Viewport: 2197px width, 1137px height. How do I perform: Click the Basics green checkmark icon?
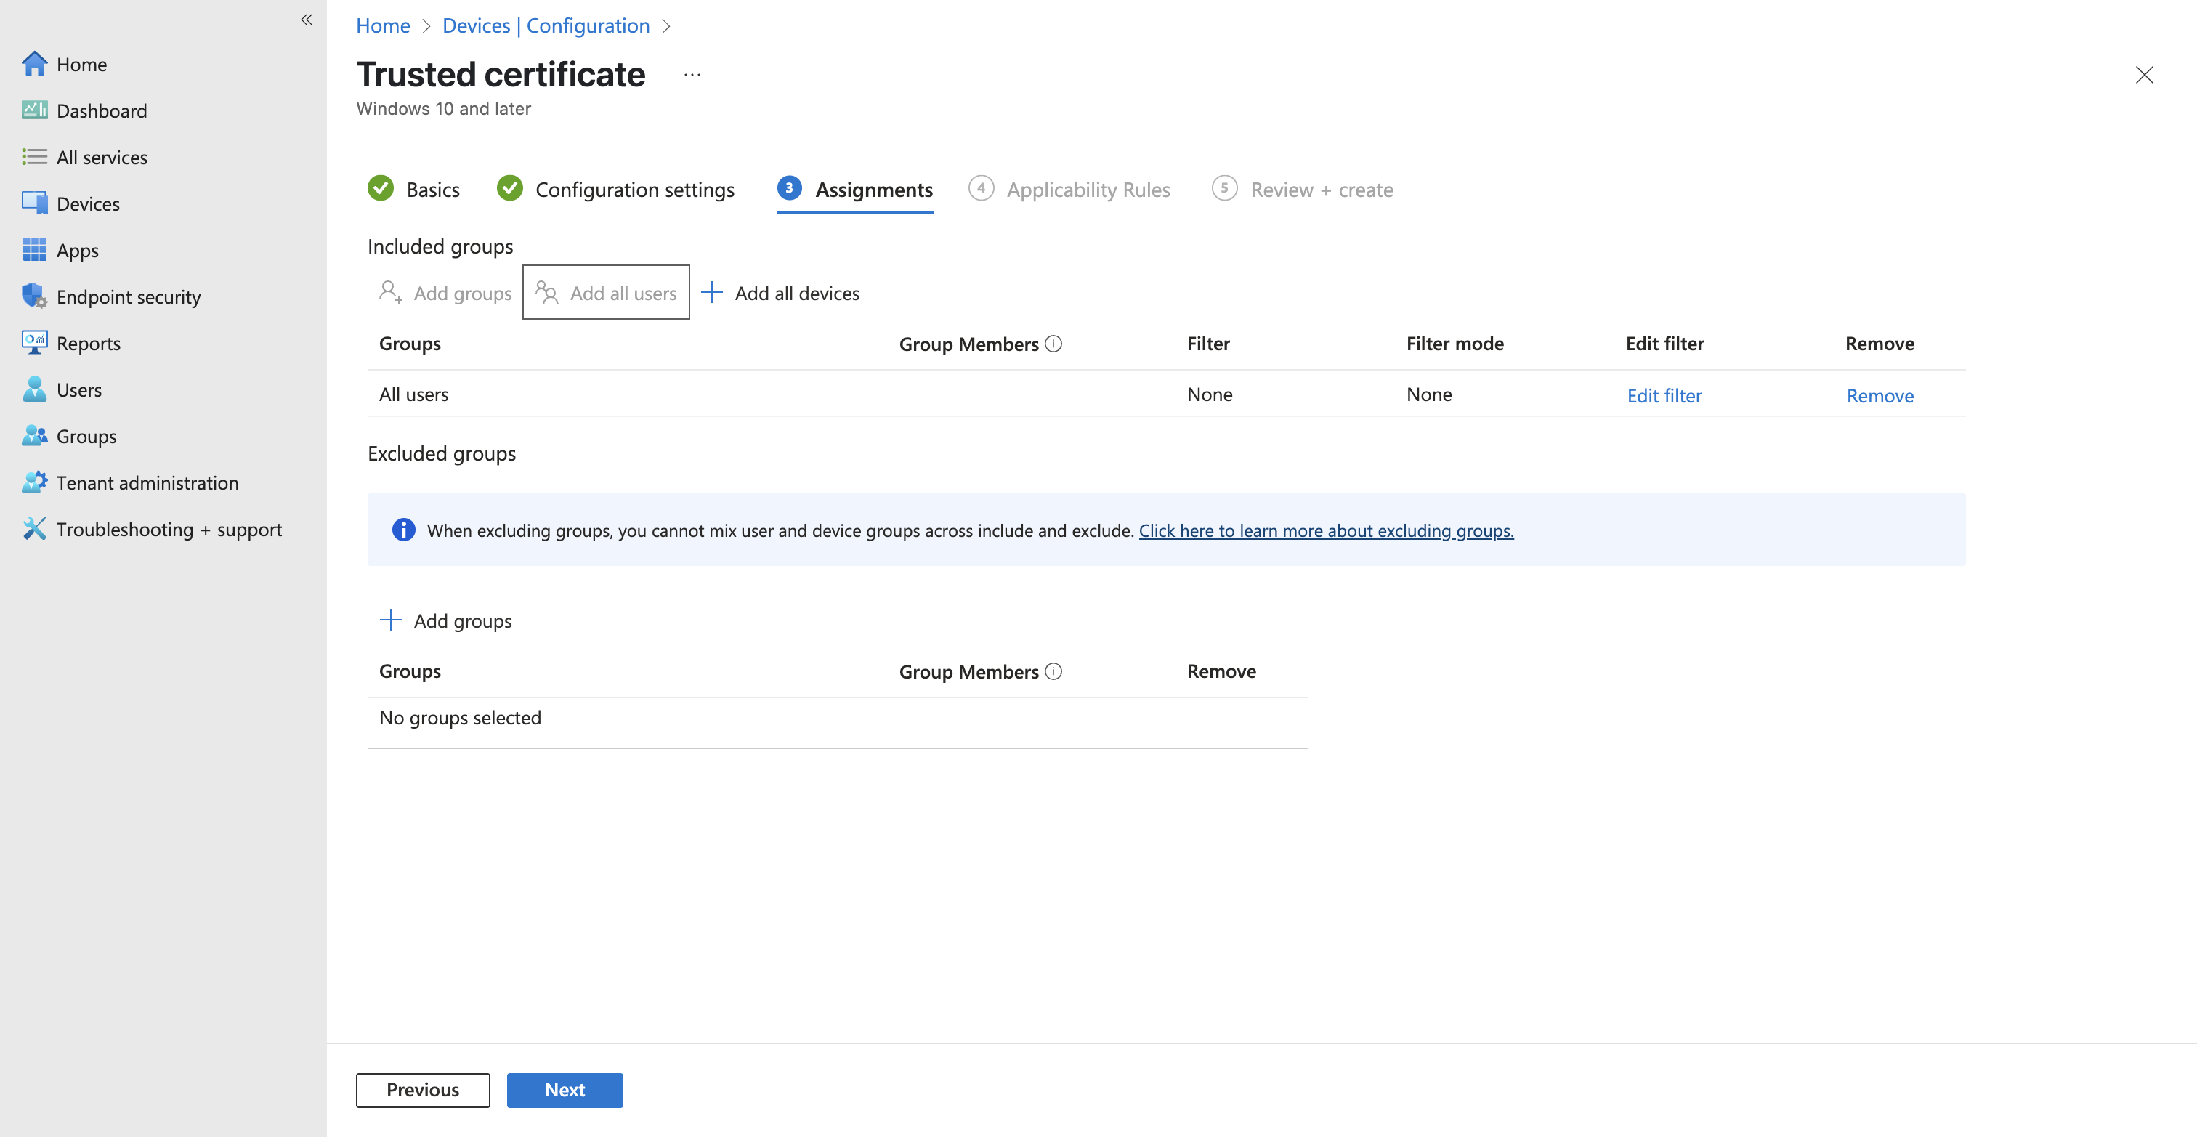click(x=381, y=187)
